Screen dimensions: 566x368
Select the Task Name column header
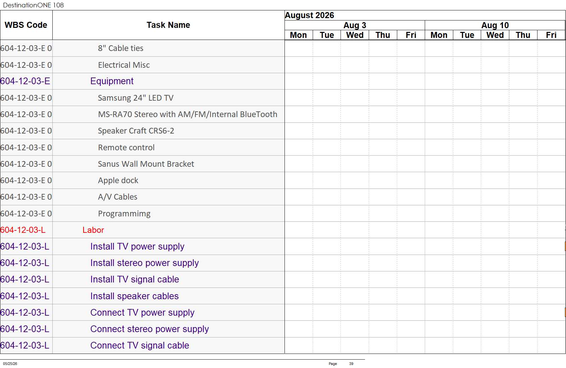[168, 25]
